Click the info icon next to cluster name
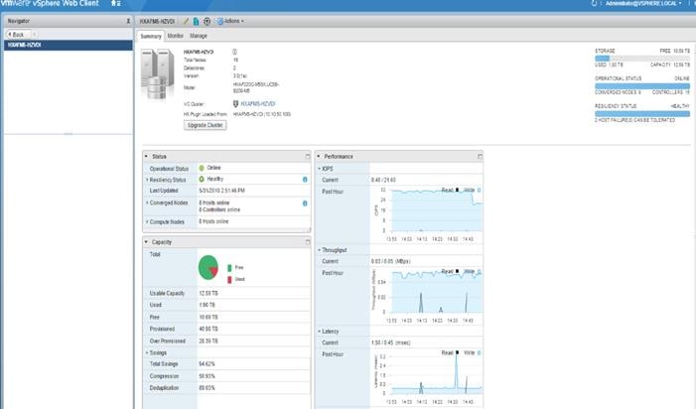696x409 pixels. (234, 52)
